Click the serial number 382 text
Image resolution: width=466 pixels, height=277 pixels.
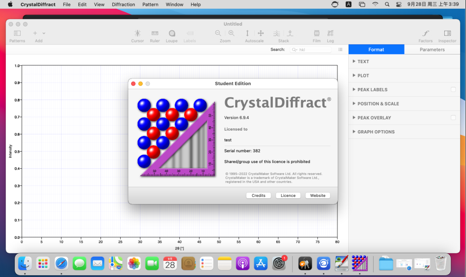[x=242, y=151]
